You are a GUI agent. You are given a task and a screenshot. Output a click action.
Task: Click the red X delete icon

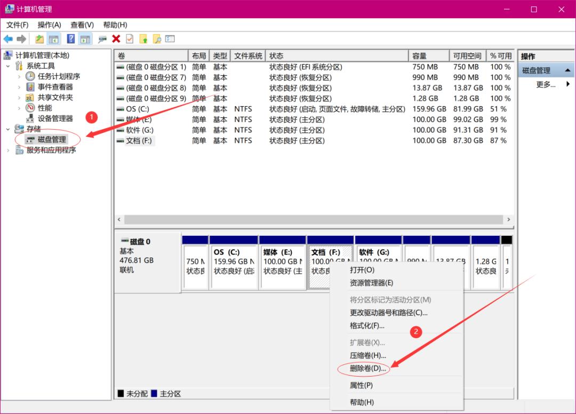116,39
